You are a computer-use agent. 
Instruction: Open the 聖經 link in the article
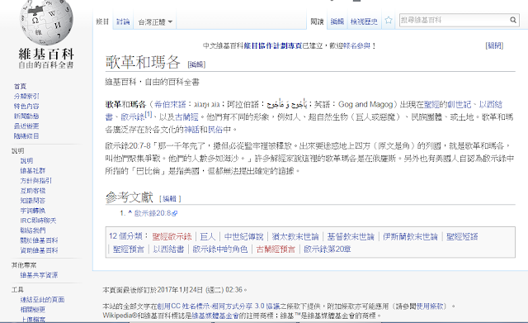[x=431, y=105]
